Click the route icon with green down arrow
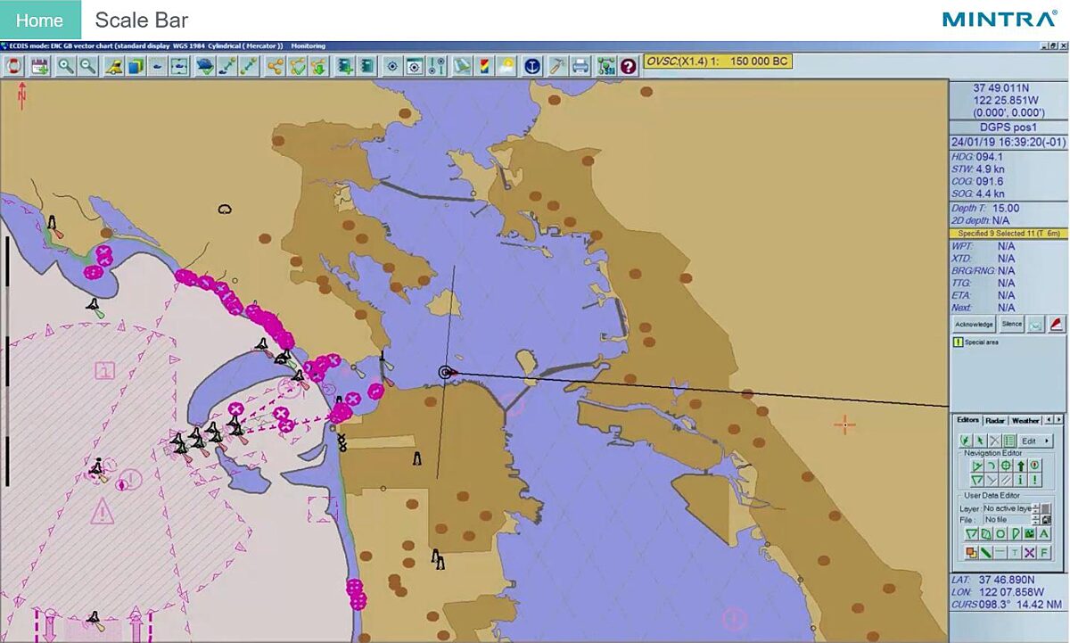Viewport: 1070px width, 643px height. (x=319, y=66)
